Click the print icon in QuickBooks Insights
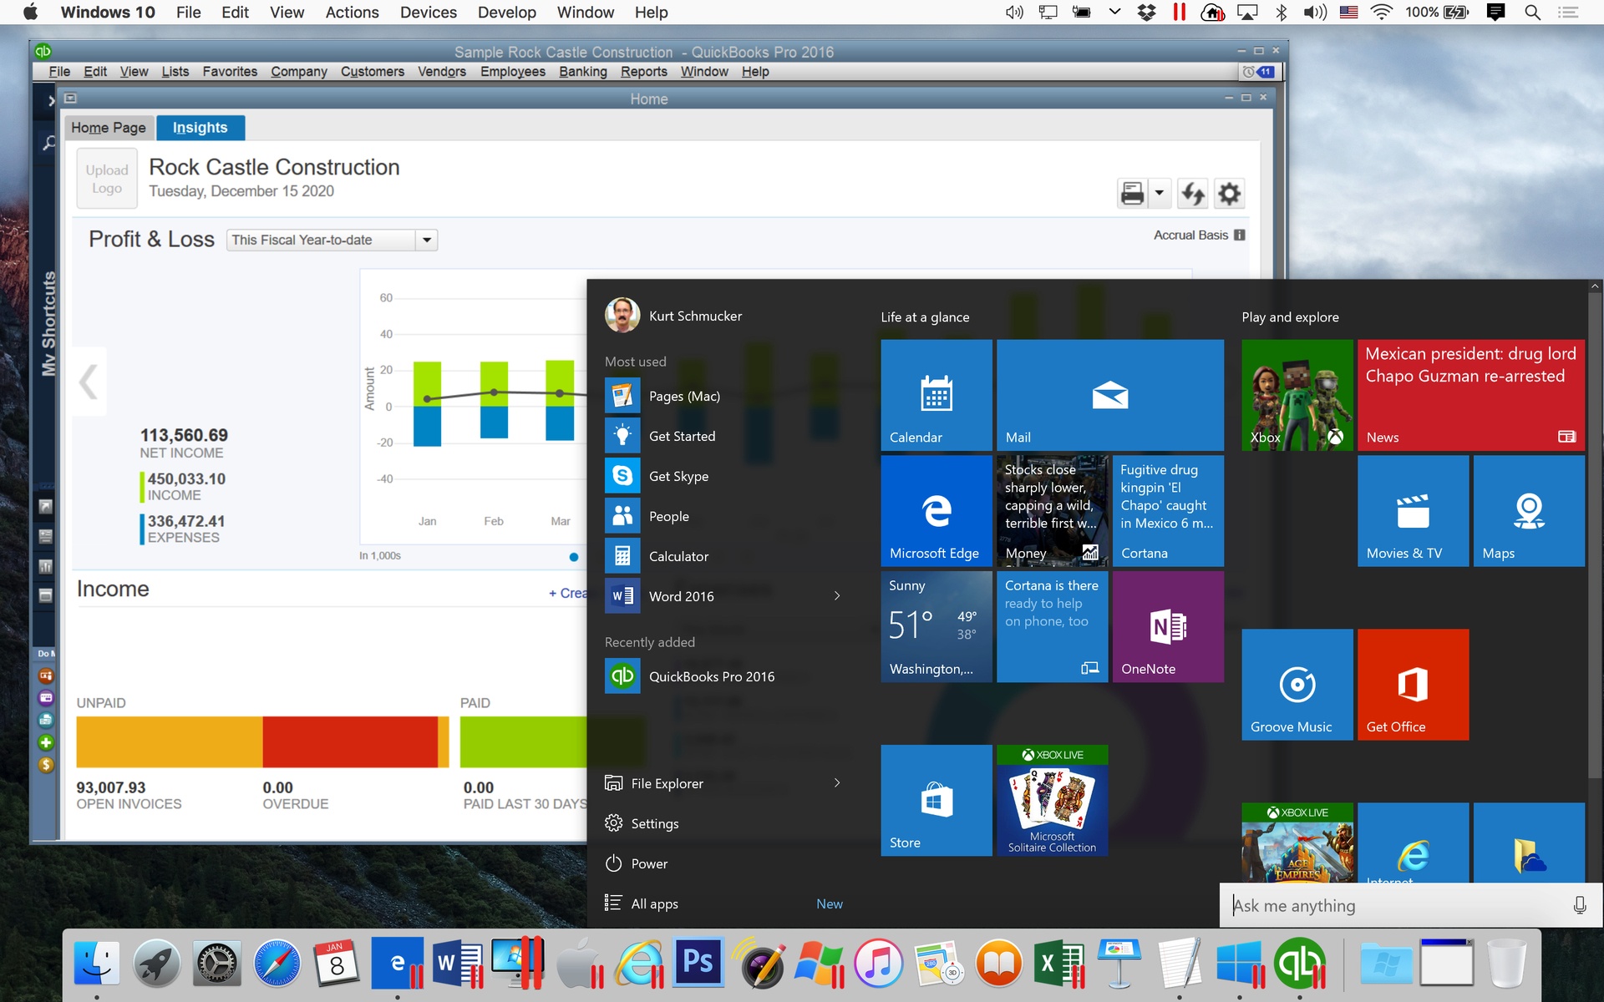The image size is (1604, 1002). coord(1132,194)
